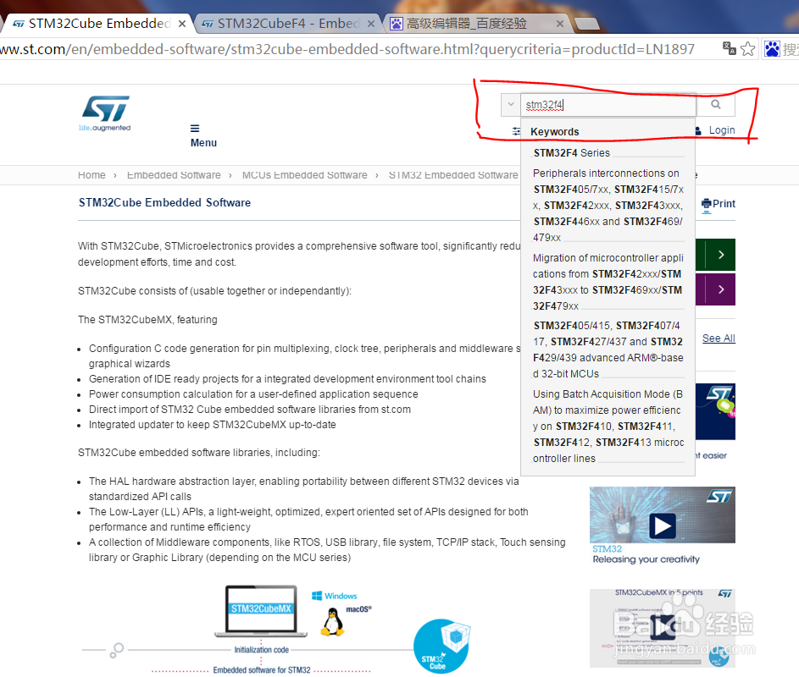Select the STM32F405/415 advanced ARM MCUs suggestion
The image size is (799, 677).
[x=608, y=350]
